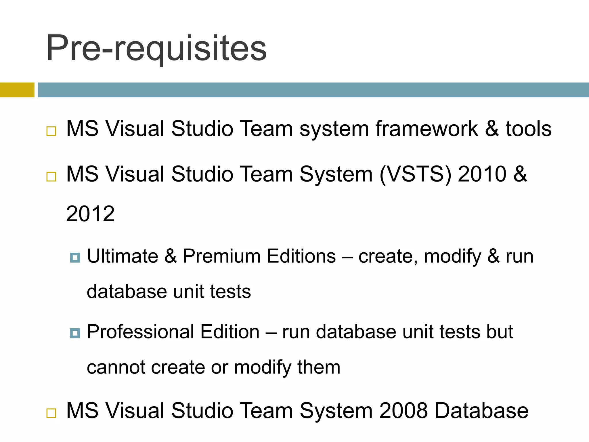
Task: Click the database unit tests continuation line
Action: tap(169, 292)
